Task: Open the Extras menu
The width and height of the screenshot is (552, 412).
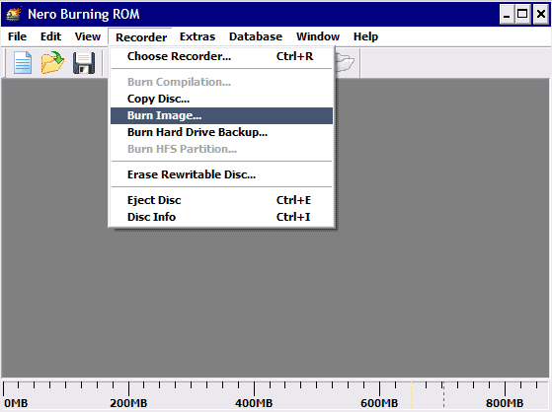Action: click(197, 36)
